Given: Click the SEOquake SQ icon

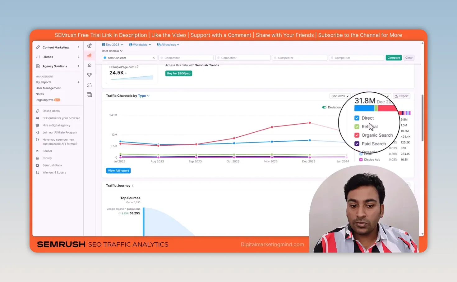Looking at the screenshot, I should click(x=37, y=118).
